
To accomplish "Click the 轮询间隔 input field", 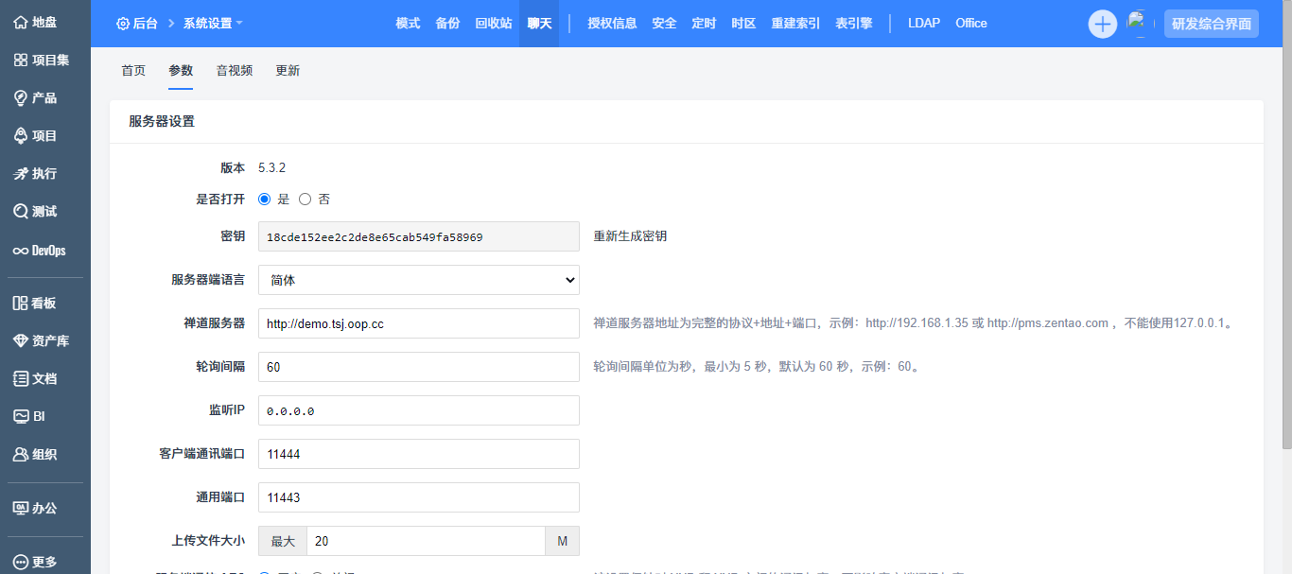I will (x=418, y=367).
